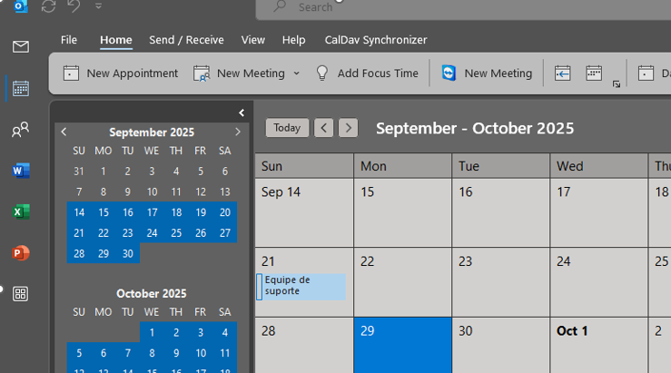Expand the New Meeting dropdown arrow

[297, 74]
